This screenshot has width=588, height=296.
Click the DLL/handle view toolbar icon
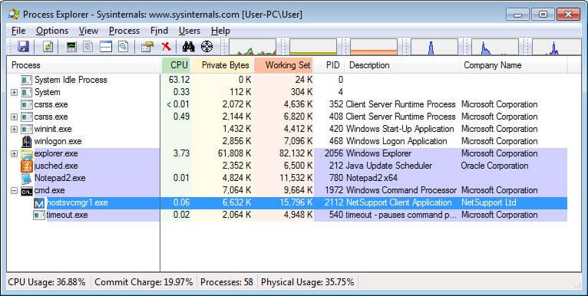(124, 47)
